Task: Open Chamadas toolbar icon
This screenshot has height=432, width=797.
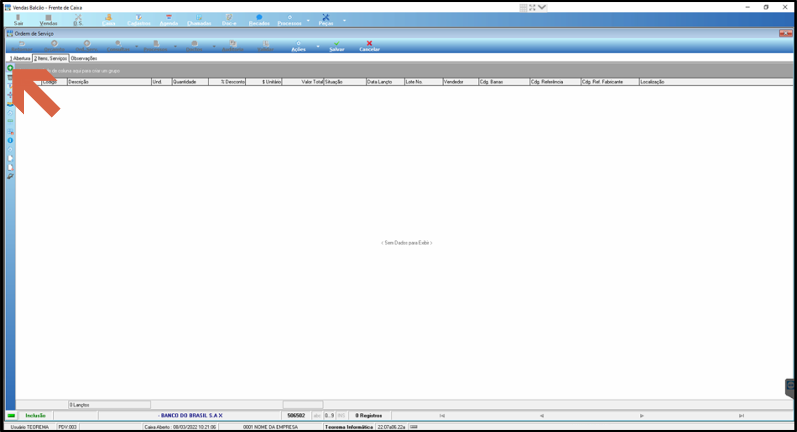Action: (x=199, y=20)
